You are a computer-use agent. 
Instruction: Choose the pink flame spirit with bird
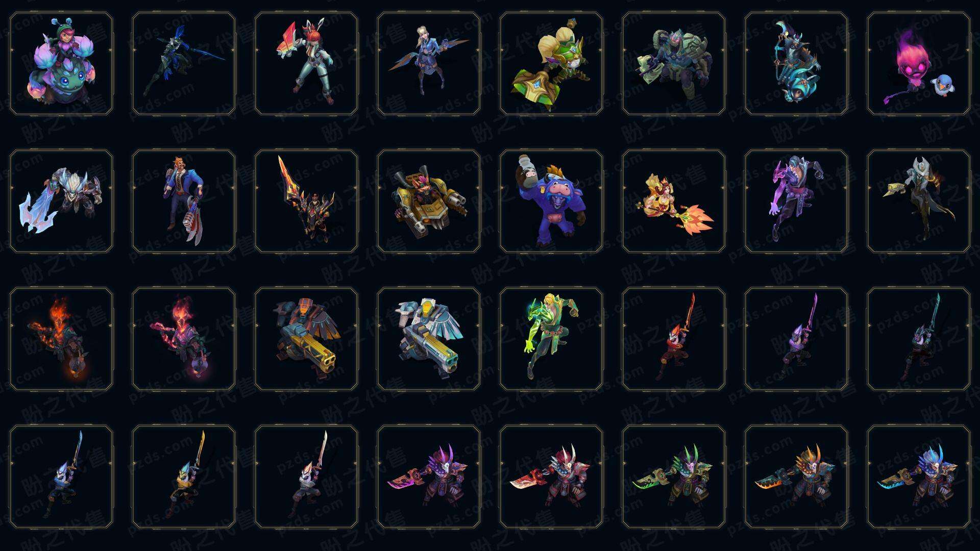(x=919, y=64)
